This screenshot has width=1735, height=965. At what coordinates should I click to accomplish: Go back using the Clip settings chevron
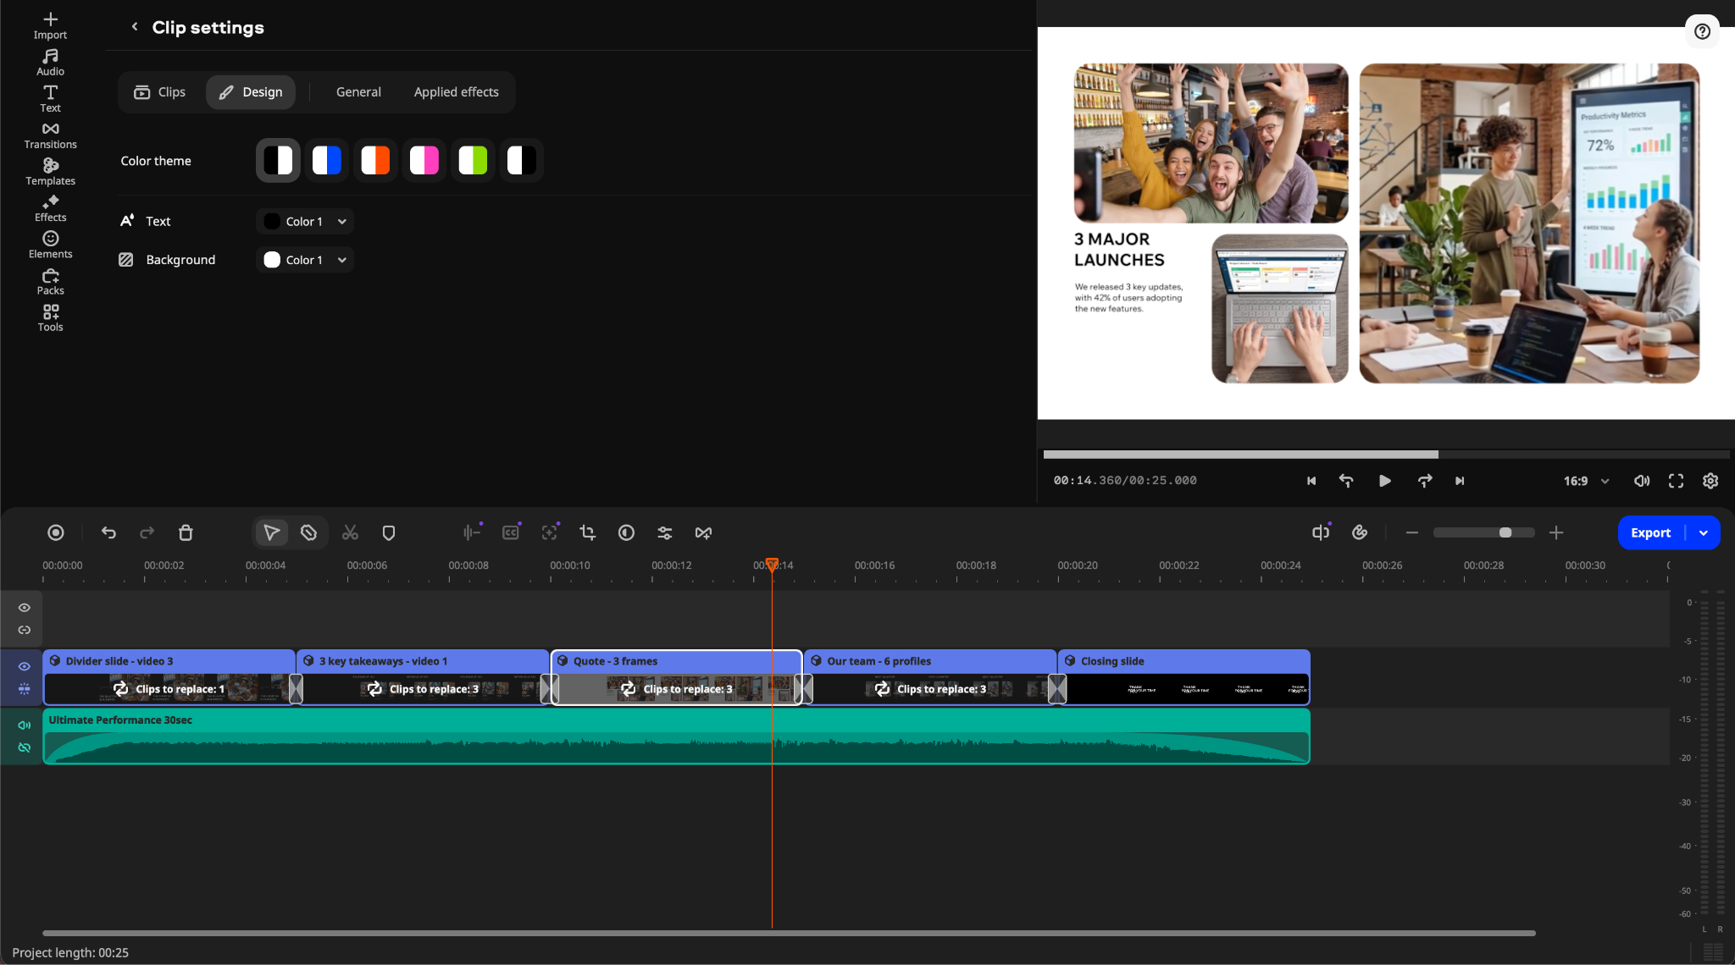(134, 27)
